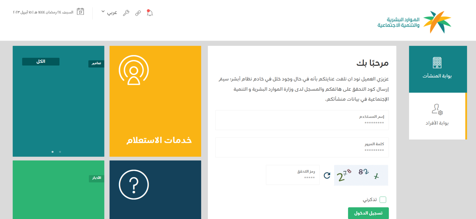This screenshot has height=219, width=476.
Task: Click the تسجيل الدخول login button
Action: [x=368, y=213]
